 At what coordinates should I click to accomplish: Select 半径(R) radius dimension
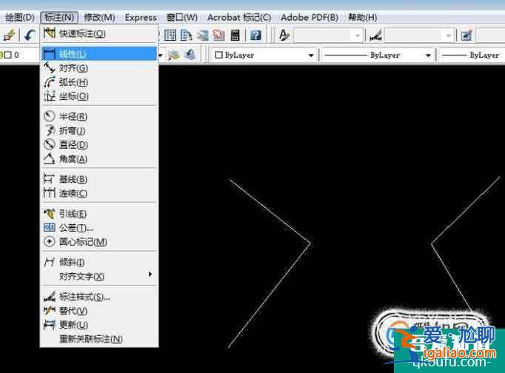click(x=99, y=116)
